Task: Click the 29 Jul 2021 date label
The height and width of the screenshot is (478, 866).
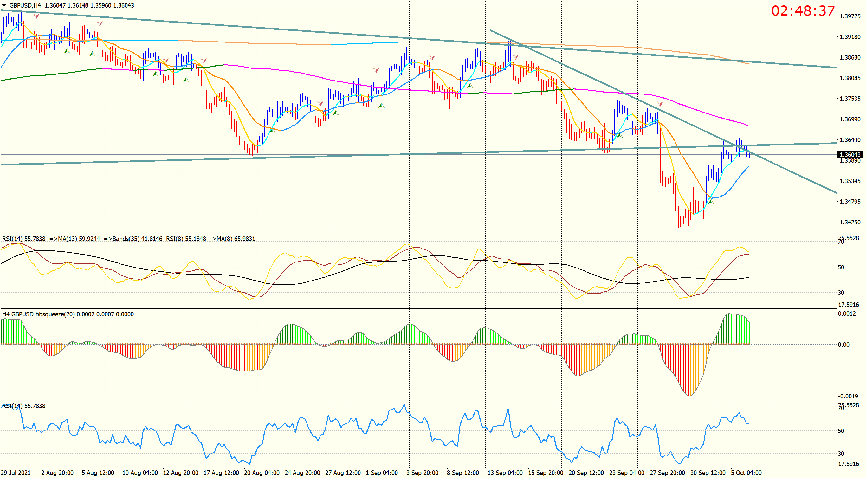Action: click(x=16, y=473)
